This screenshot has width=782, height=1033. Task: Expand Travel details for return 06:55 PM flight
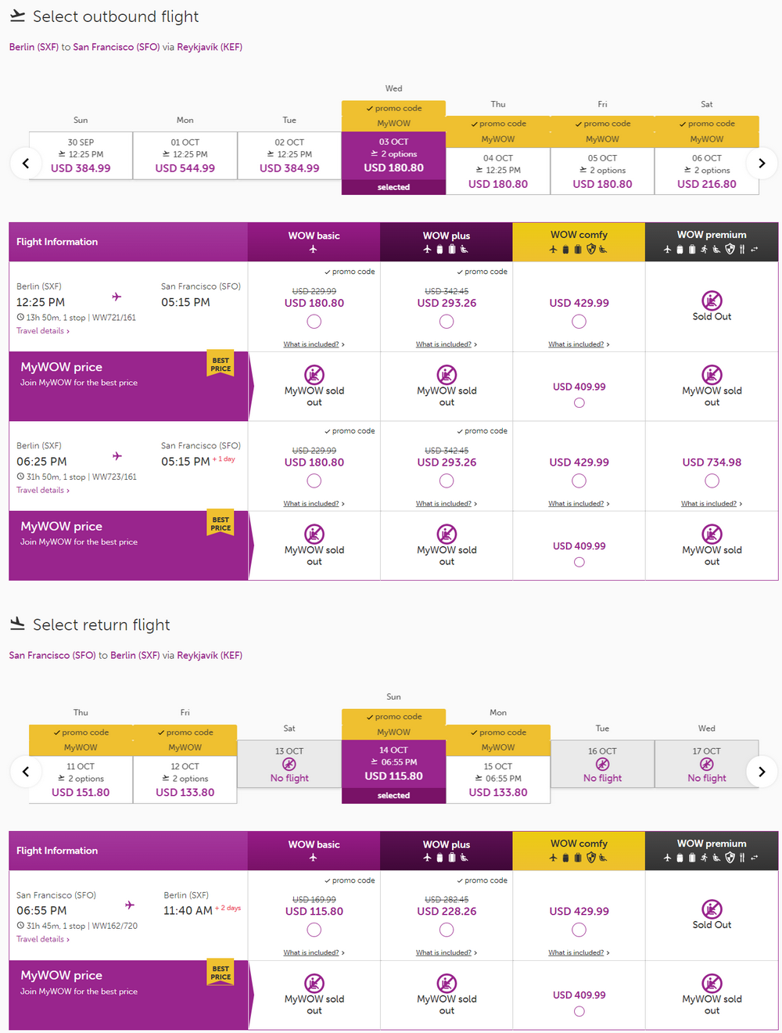[43, 939]
